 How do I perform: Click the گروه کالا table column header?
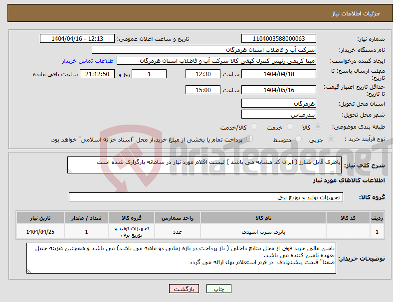[132, 218]
